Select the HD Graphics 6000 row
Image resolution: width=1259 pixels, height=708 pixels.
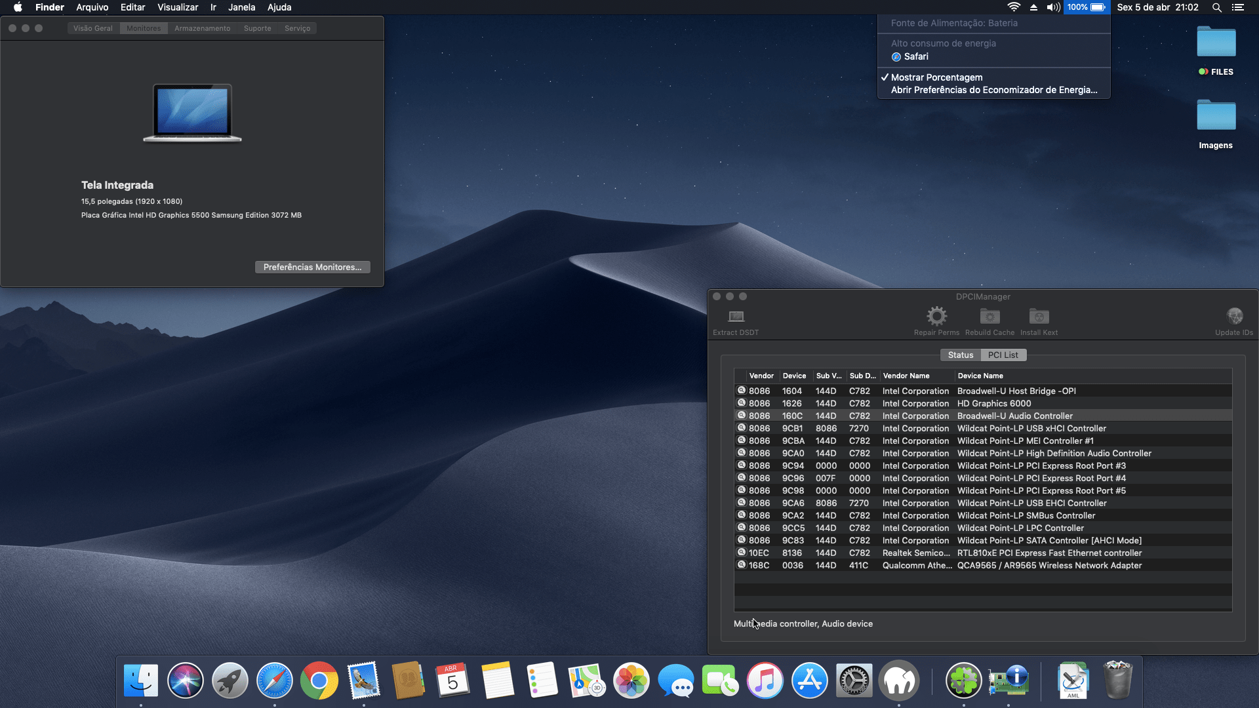[x=994, y=403]
